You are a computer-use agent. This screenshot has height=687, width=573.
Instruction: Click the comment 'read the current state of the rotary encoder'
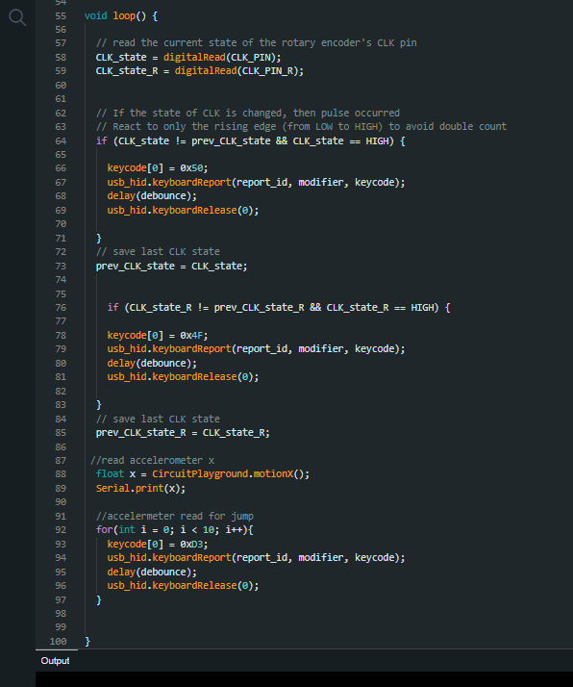coord(256,43)
